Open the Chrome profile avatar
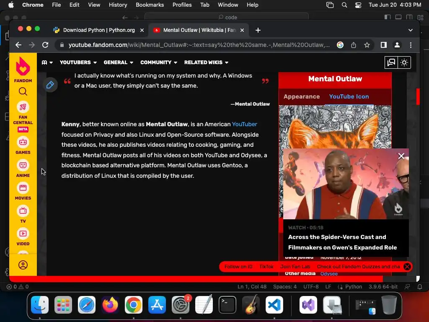Image resolution: width=429 pixels, height=322 pixels. coord(397,45)
